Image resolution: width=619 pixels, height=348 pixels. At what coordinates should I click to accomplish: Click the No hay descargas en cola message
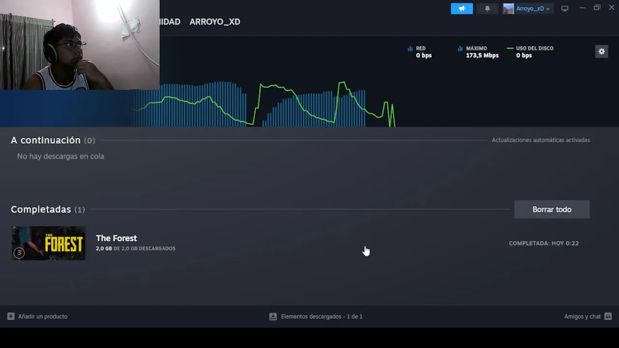tap(60, 156)
